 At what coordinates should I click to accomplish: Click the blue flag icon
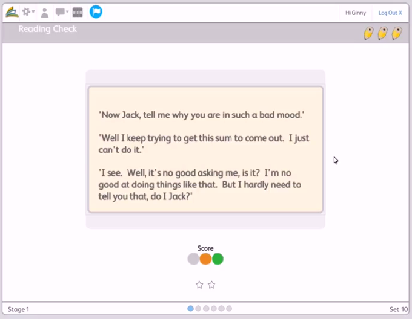click(x=96, y=12)
